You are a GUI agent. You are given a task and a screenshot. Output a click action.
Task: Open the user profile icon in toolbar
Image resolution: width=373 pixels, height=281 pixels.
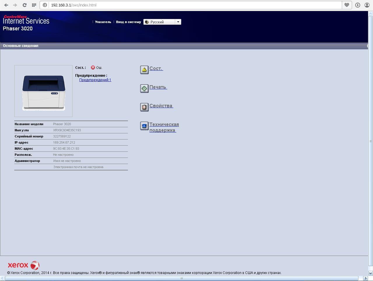[367, 5]
